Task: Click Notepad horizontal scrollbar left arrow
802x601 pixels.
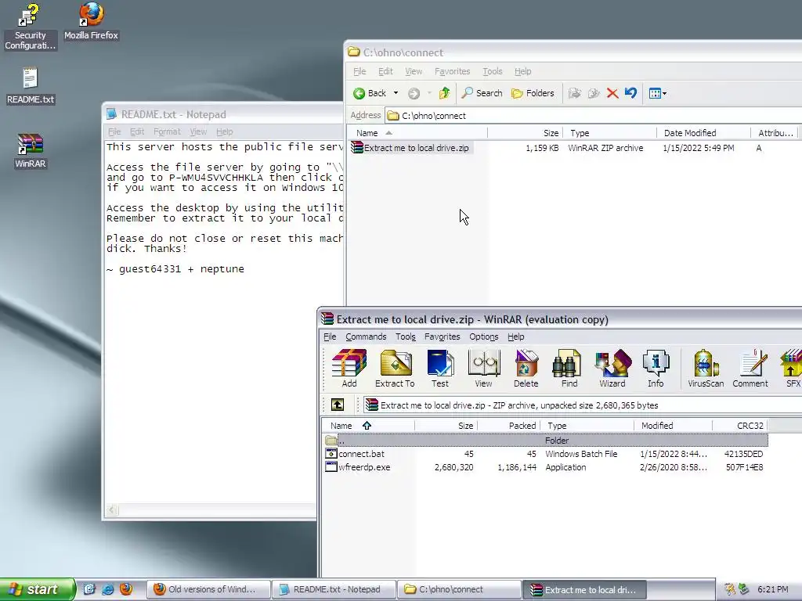Action: 113,509
